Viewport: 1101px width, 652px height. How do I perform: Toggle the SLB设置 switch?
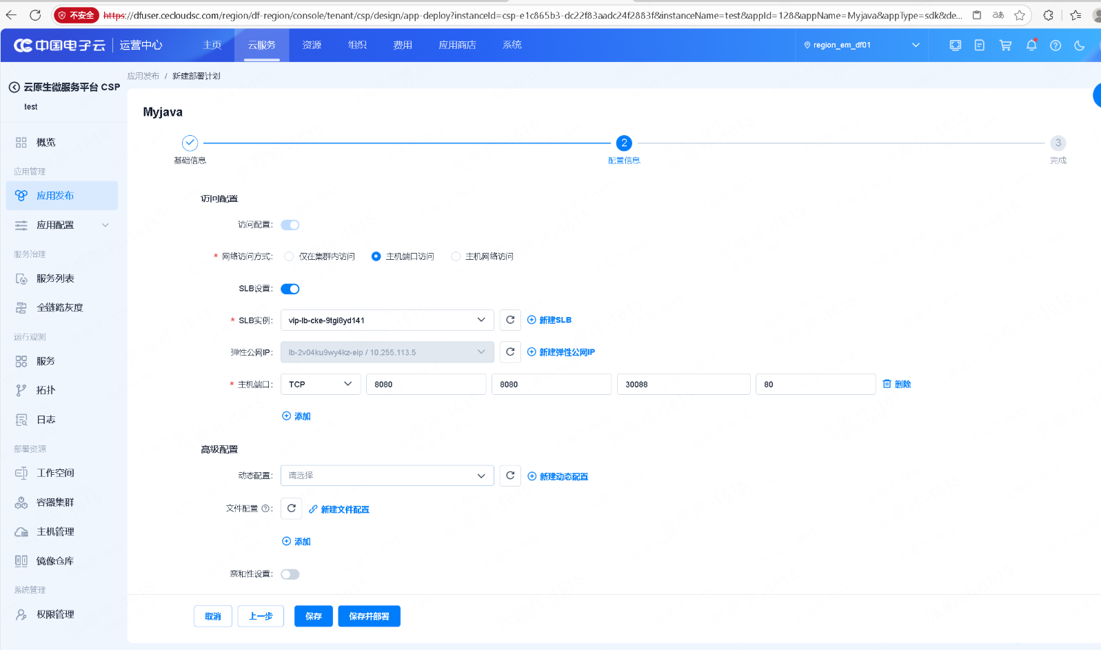pyautogui.click(x=290, y=289)
